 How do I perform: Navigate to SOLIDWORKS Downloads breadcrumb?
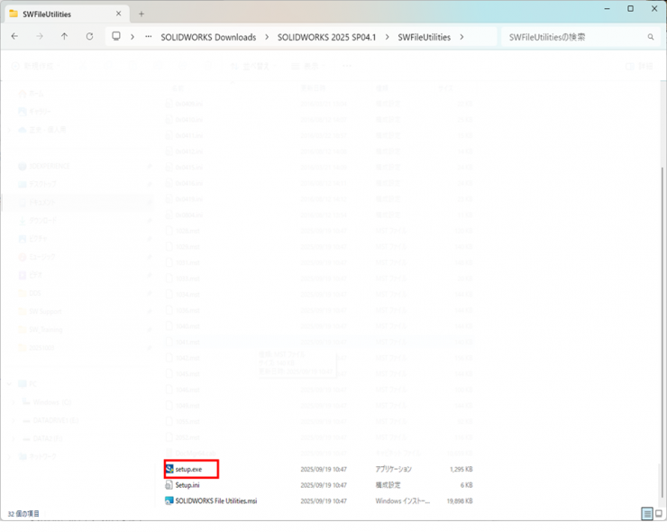pos(208,37)
